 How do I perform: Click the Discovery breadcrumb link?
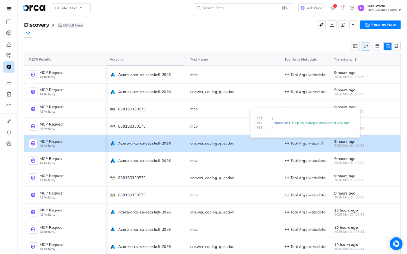click(x=37, y=25)
